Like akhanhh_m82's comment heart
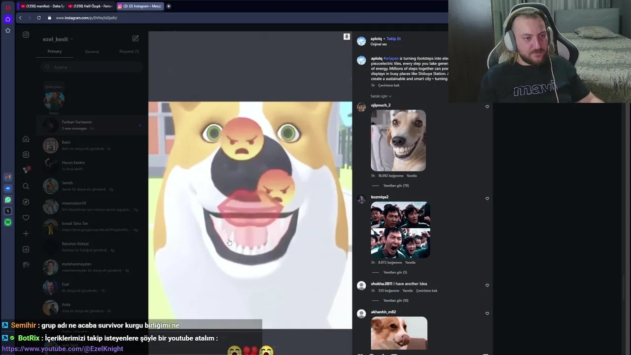Image resolution: width=631 pixels, height=355 pixels. click(x=487, y=314)
